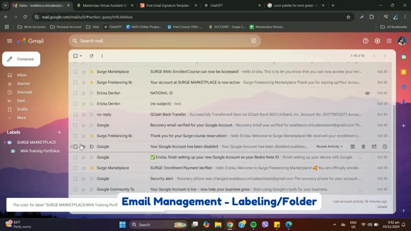Image resolution: width=411 pixels, height=231 pixels.
Task: Select checkbox for Enrolled Course email
Action: point(75,72)
